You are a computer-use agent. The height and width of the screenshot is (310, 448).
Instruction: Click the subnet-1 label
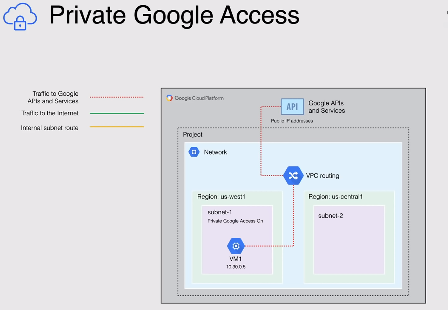(x=219, y=212)
